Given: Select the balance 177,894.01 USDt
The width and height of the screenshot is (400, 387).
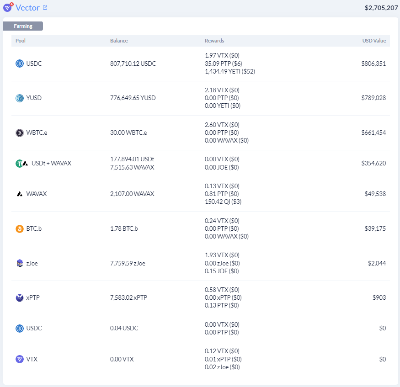Looking at the screenshot, I should (x=132, y=159).
